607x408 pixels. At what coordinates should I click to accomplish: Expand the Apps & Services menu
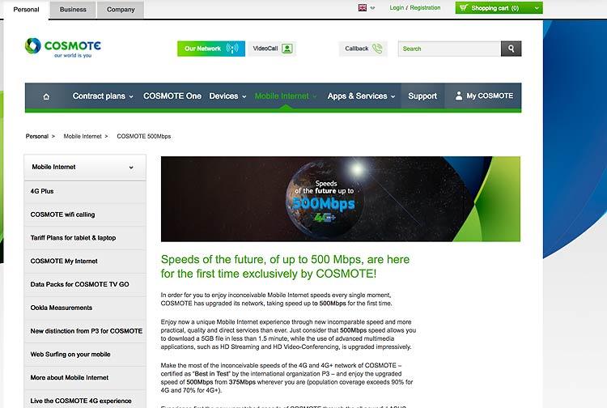tap(361, 96)
